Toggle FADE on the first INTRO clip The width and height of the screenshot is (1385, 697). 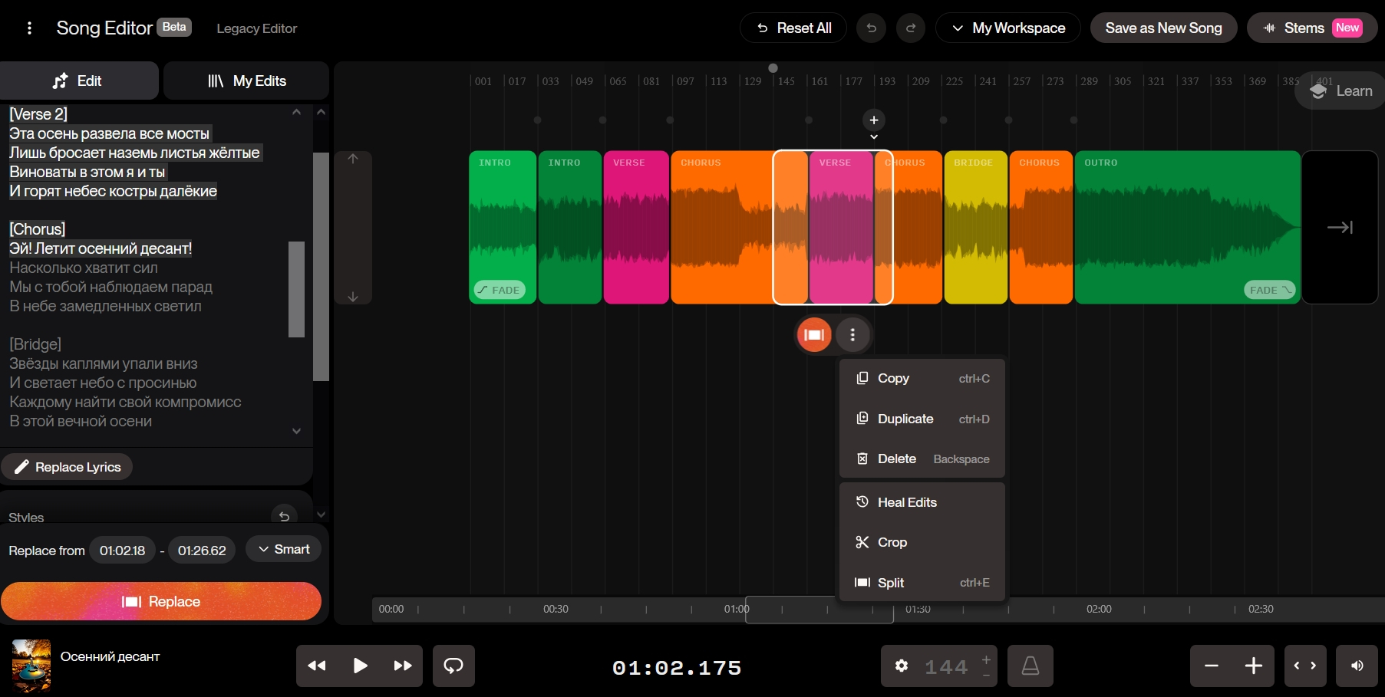(x=500, y=290)
